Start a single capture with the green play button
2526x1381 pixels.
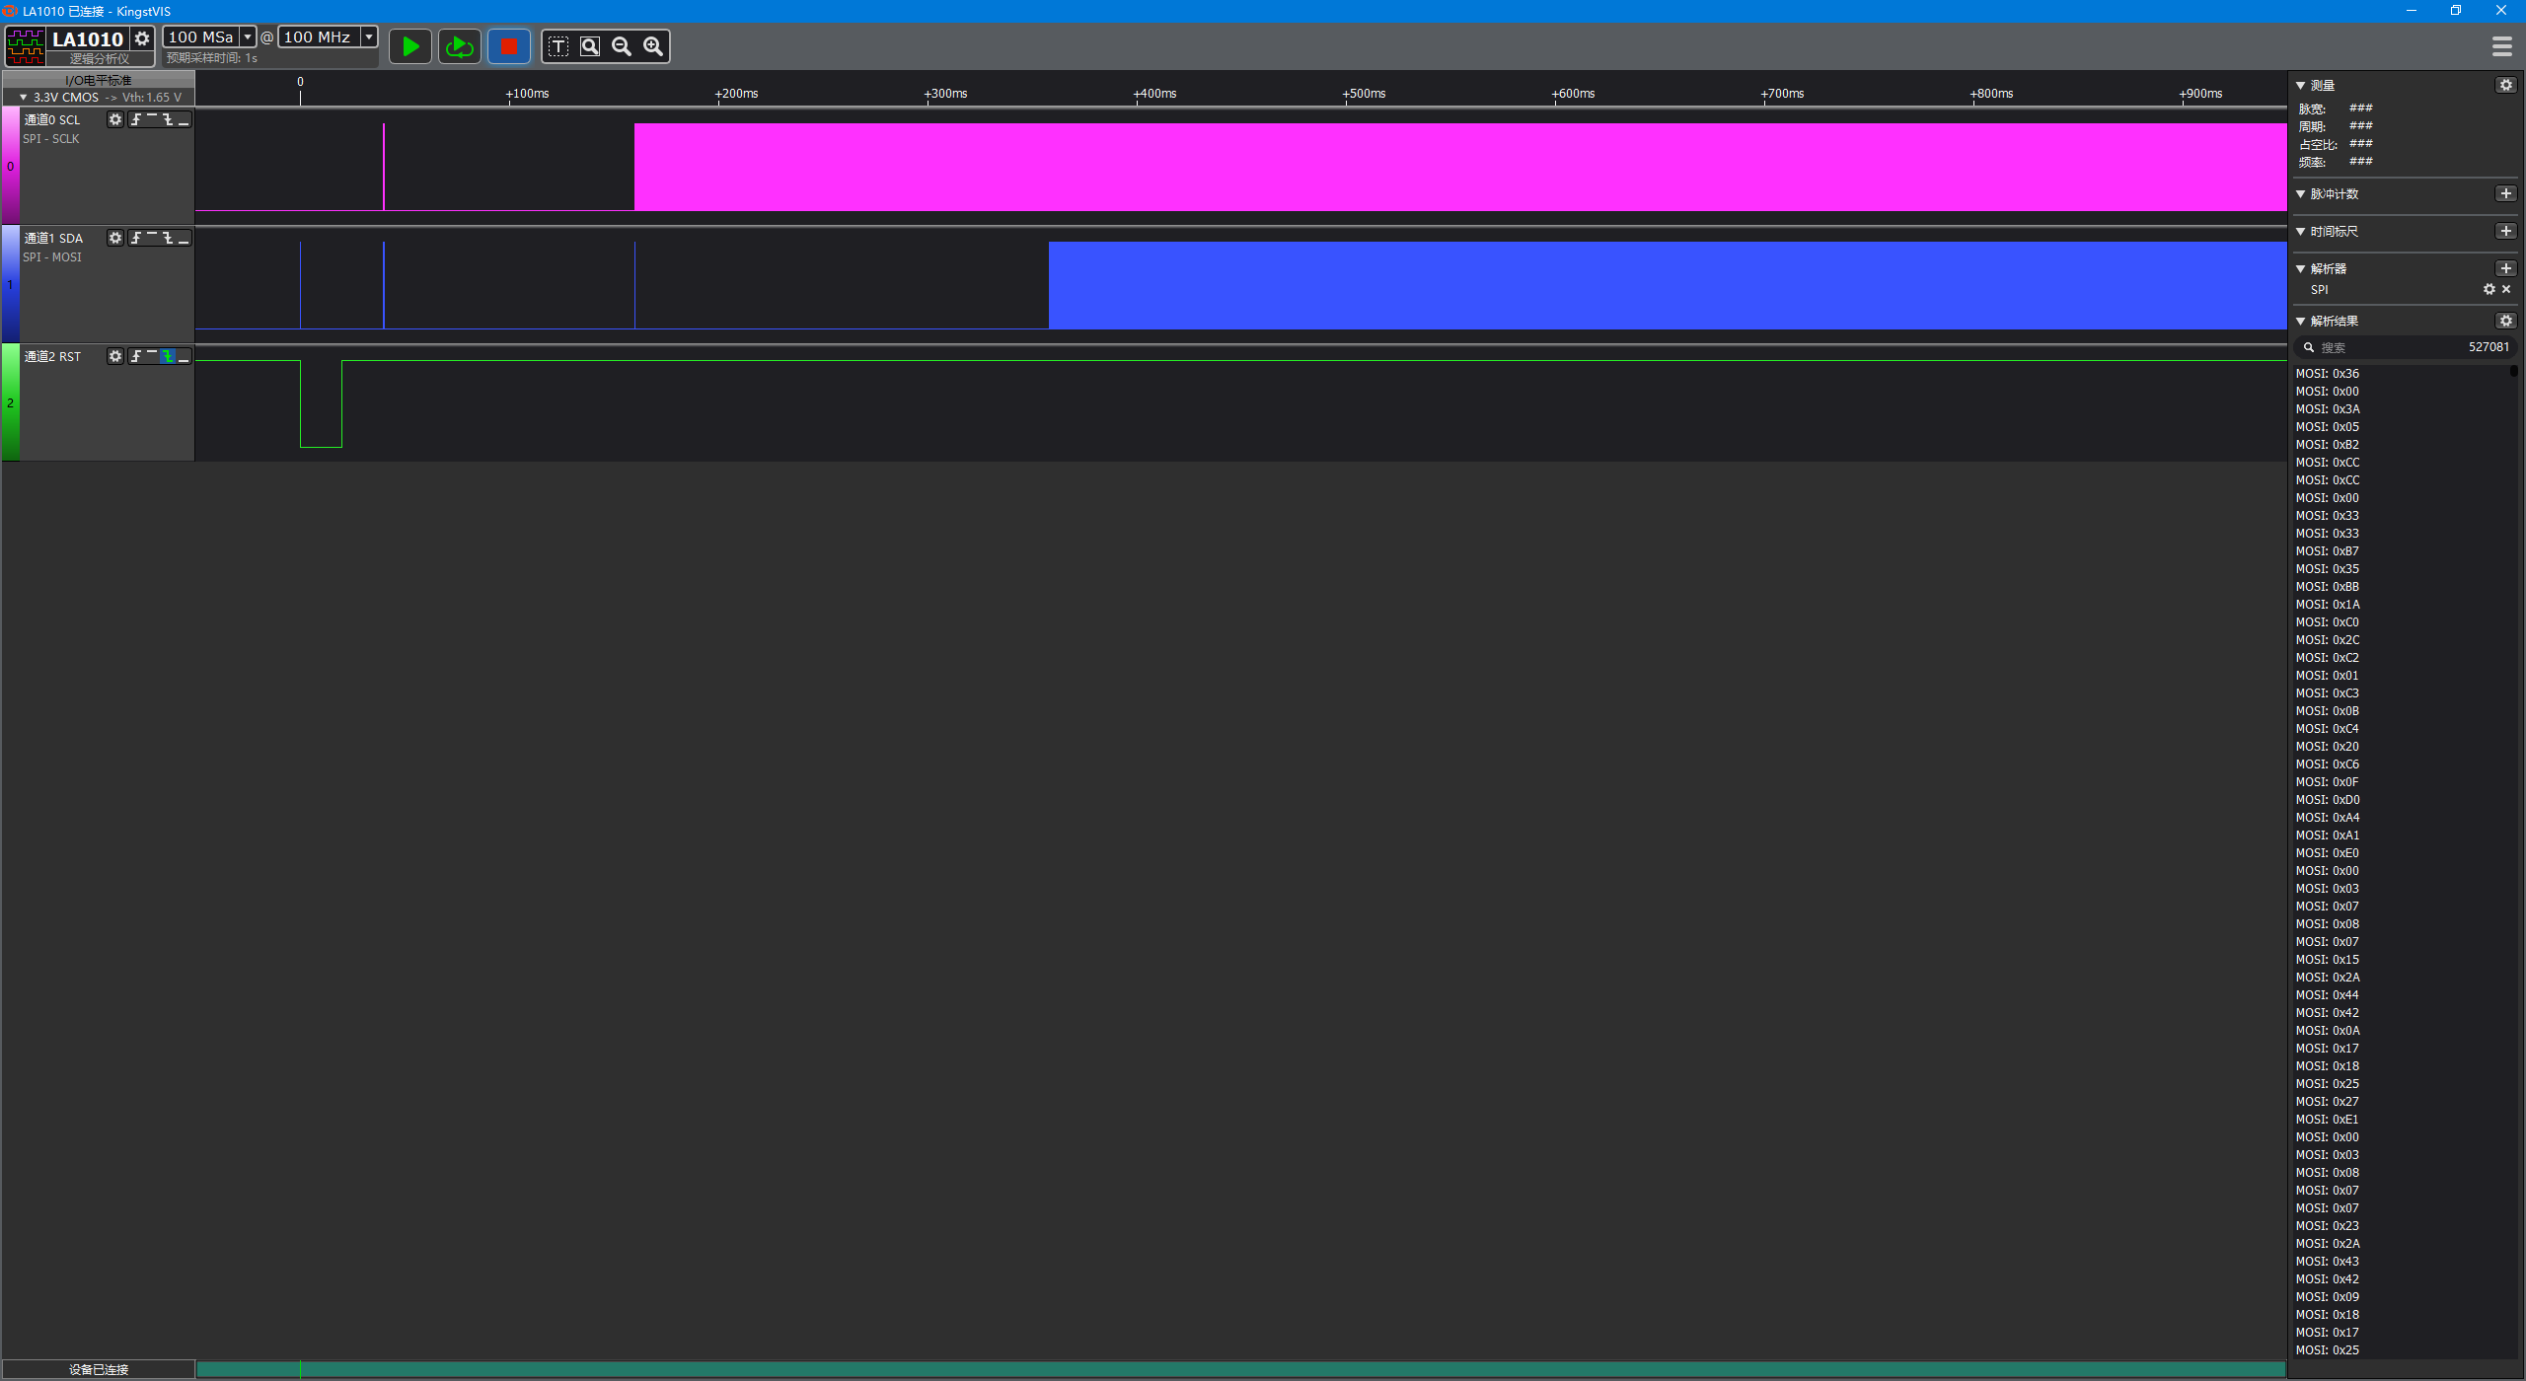coord(410,46)
